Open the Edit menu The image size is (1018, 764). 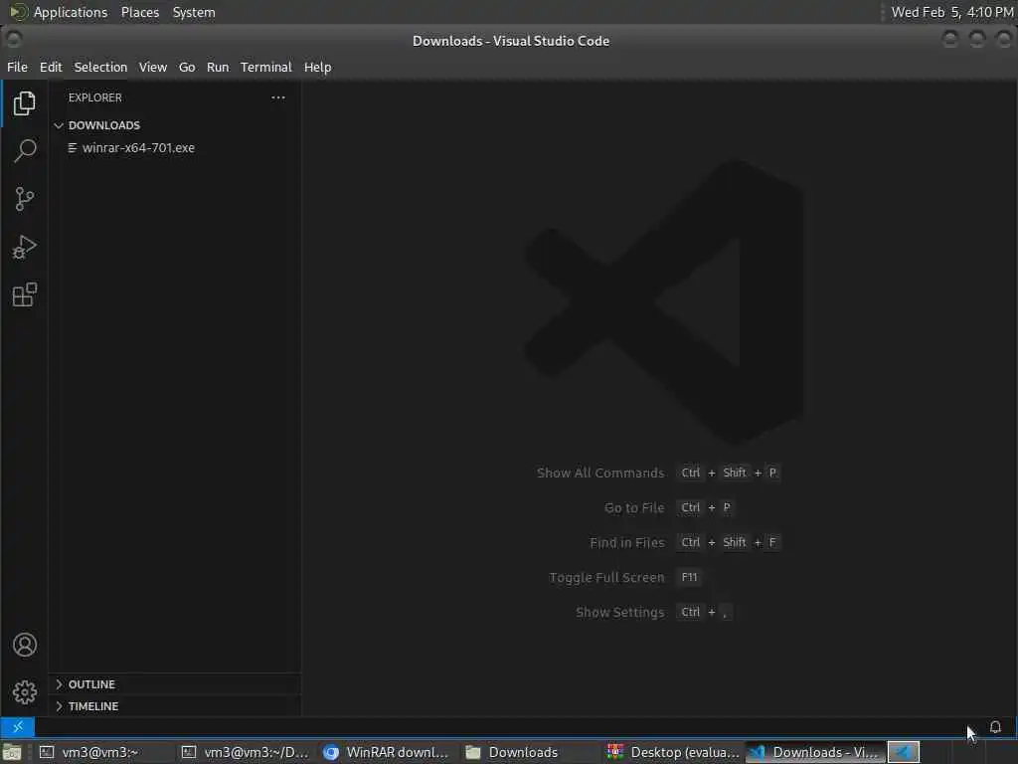(51, 67)
